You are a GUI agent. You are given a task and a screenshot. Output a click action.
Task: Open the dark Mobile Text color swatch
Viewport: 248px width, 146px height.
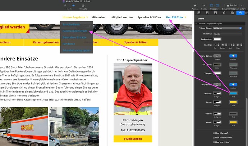(x=233, y=113)
